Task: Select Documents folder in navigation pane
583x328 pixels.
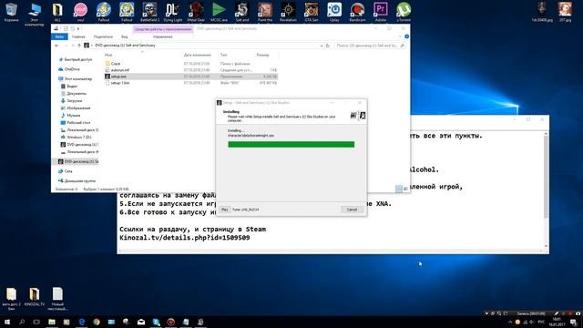Action: pos(74,93)
